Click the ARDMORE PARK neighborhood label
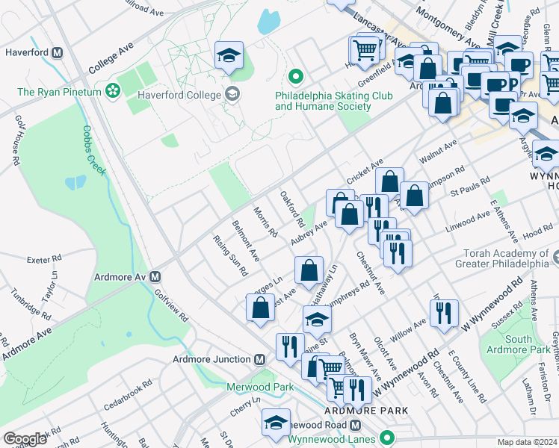 (x=366, y=411)
